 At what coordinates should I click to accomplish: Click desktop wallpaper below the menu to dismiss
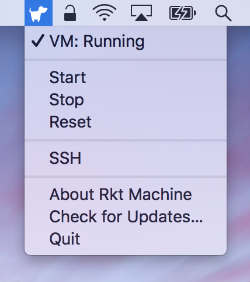[x=125, y=269]
